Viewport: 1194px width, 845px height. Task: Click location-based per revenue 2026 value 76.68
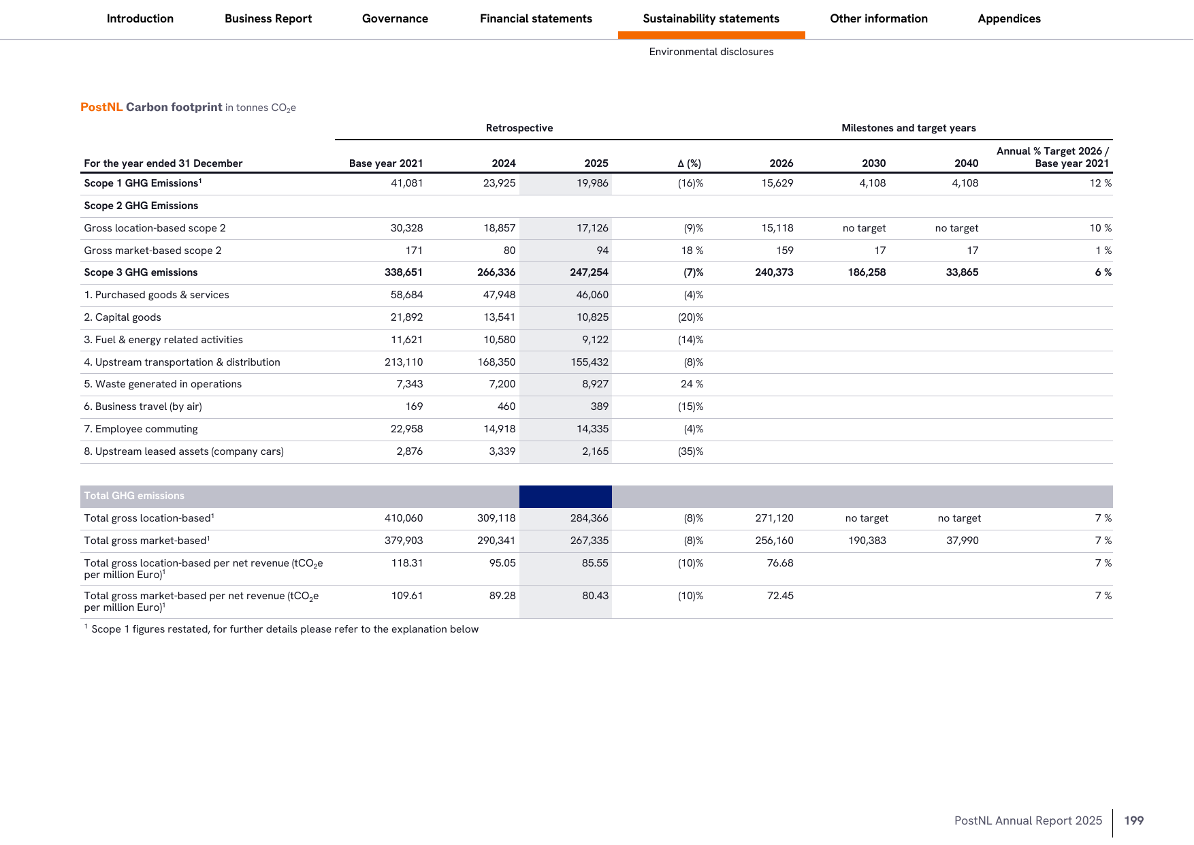(780, 563)
